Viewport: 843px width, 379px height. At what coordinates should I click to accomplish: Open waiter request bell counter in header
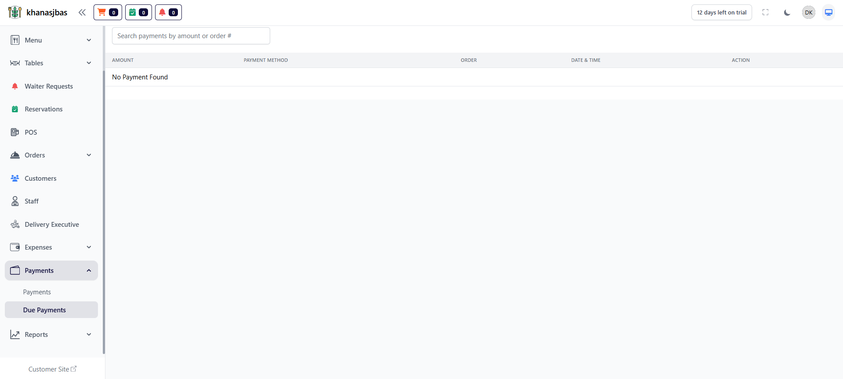[x=168, y=12]
